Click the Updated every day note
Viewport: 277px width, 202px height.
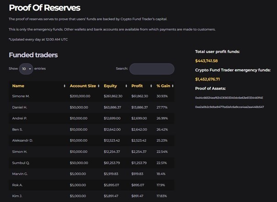tap(38, 39)
